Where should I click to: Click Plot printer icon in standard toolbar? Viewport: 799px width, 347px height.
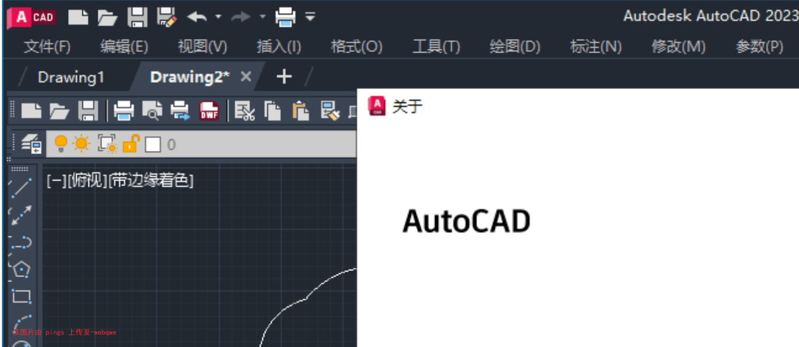click(x=123, y=111)
